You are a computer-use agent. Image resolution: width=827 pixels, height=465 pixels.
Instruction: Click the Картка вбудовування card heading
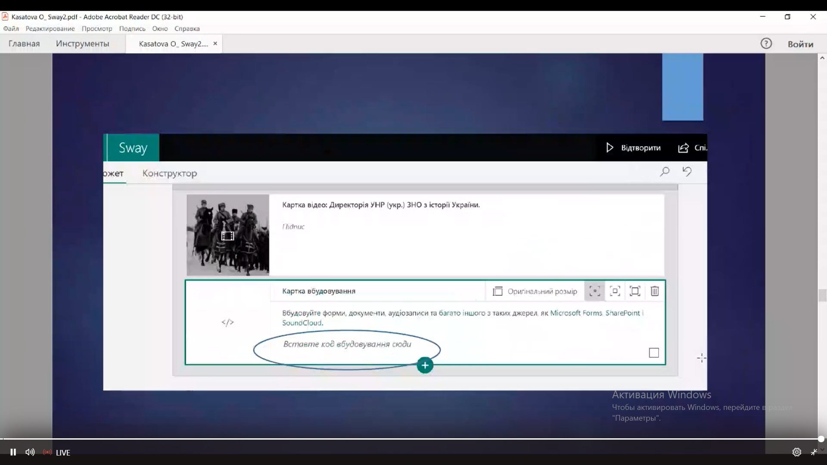[319, 291]
